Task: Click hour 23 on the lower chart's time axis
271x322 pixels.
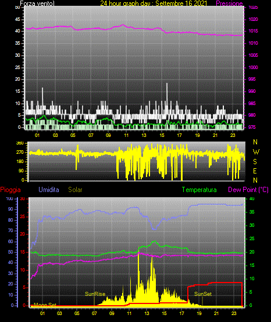Action: click(x=234, y=313)
